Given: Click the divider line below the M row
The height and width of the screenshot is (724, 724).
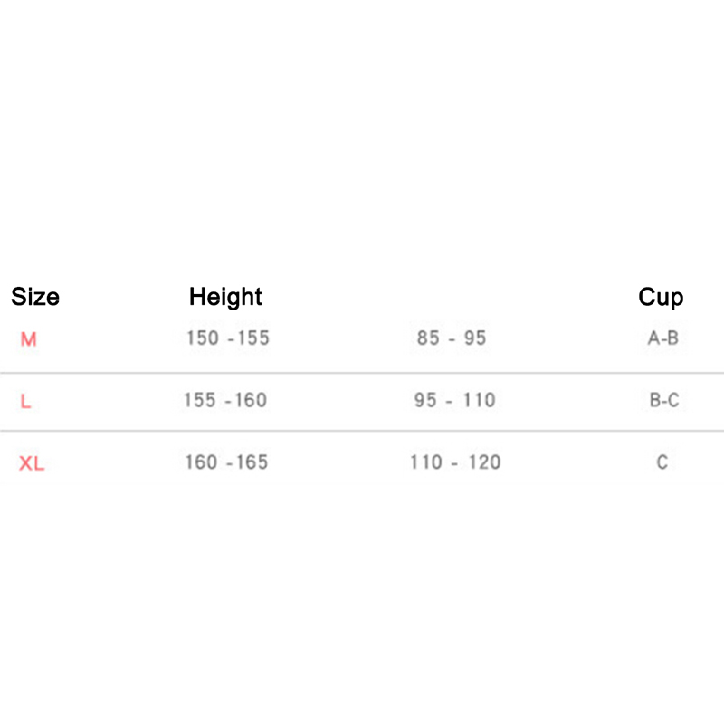Looking at the screenshot, I should pos(362,373).
